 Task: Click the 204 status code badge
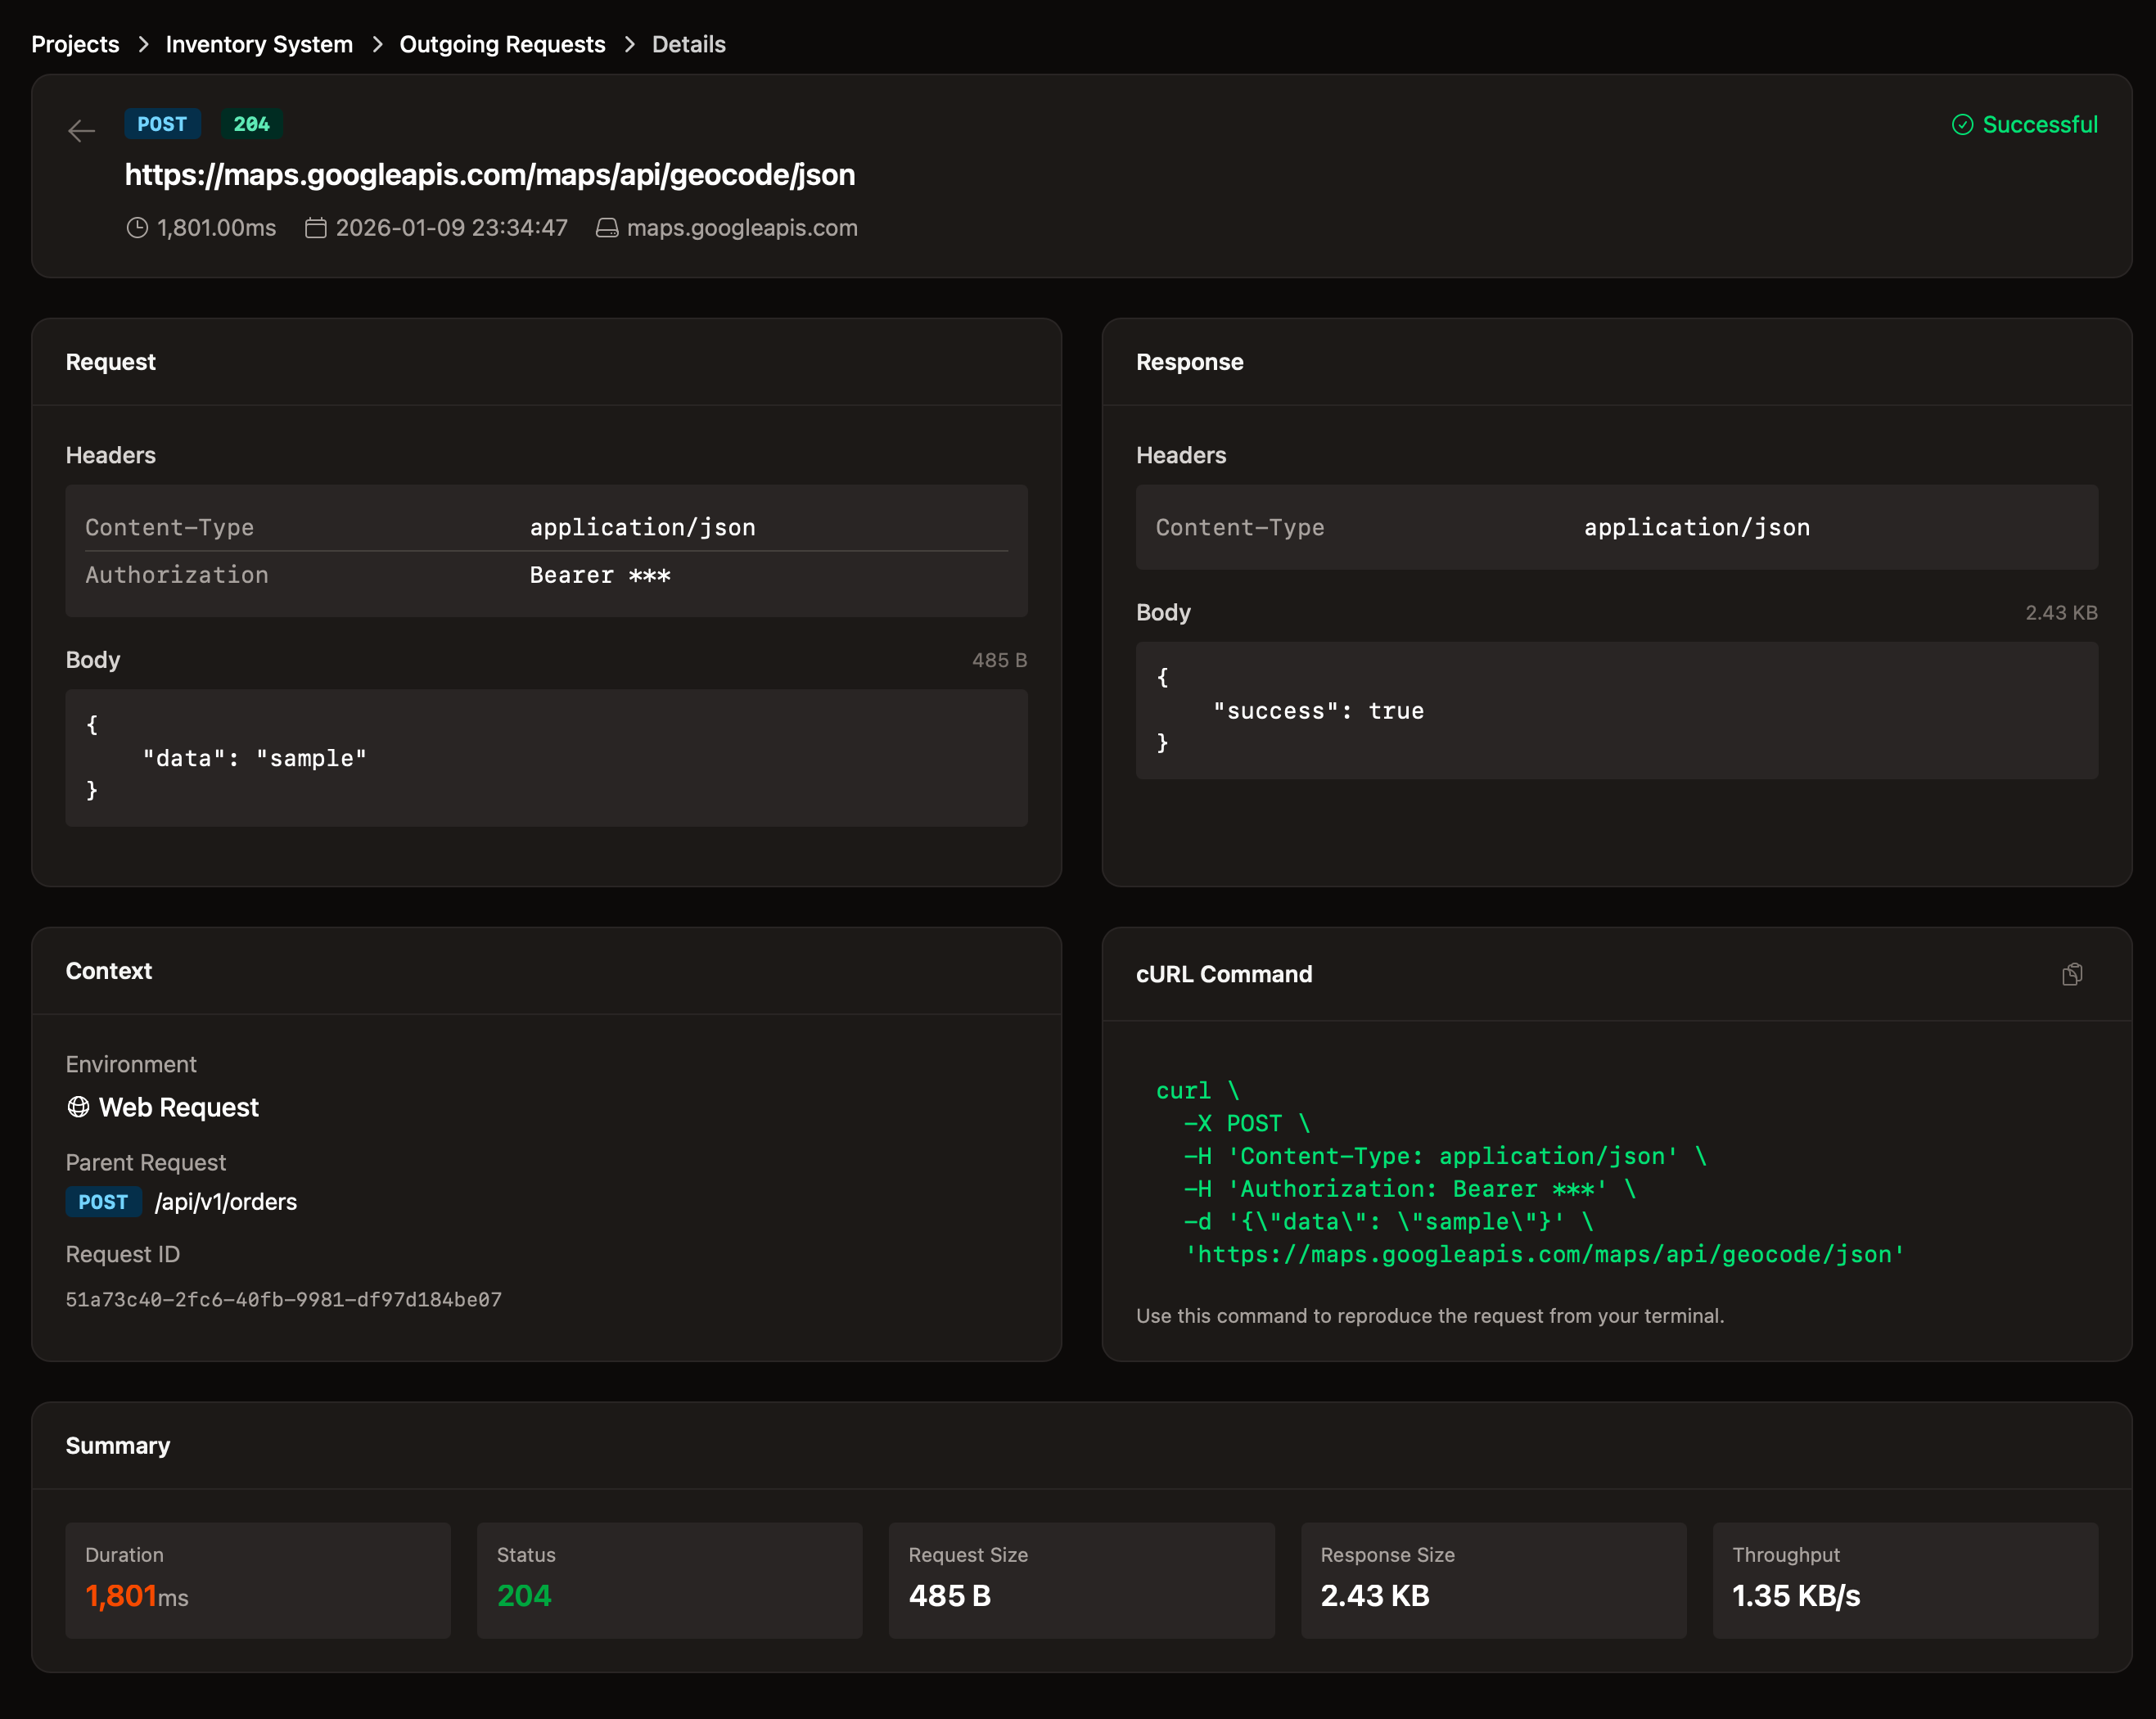(x=251, y=124)
